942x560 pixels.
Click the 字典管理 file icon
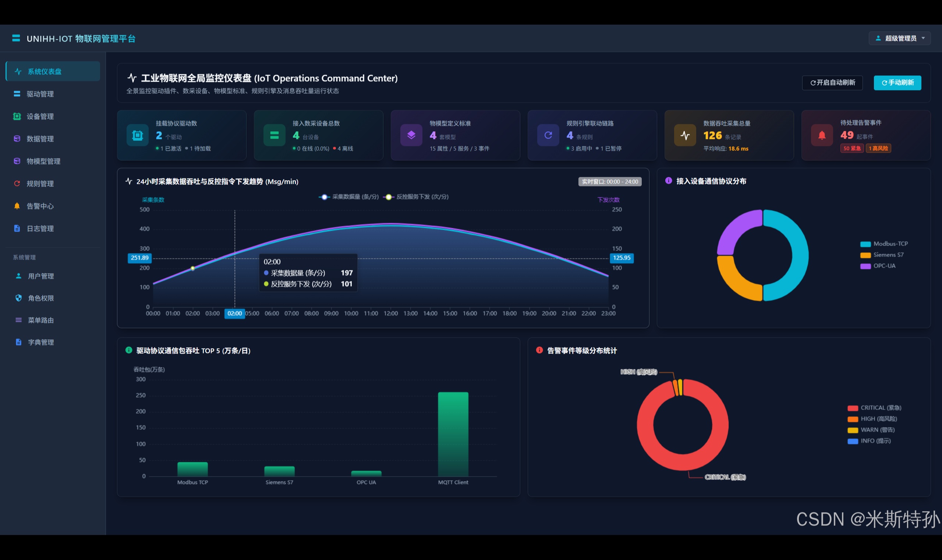(x=18, y=342)
